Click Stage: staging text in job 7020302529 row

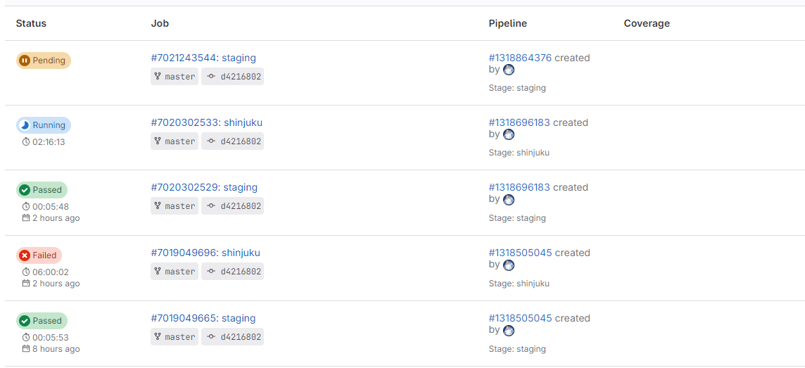tap(517, 217)
